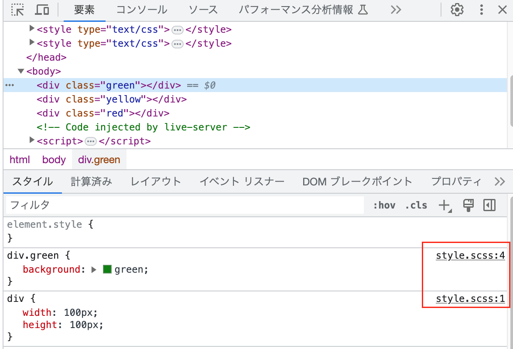Collapse the body element node

pyautogui.click(x=21, y=71)
